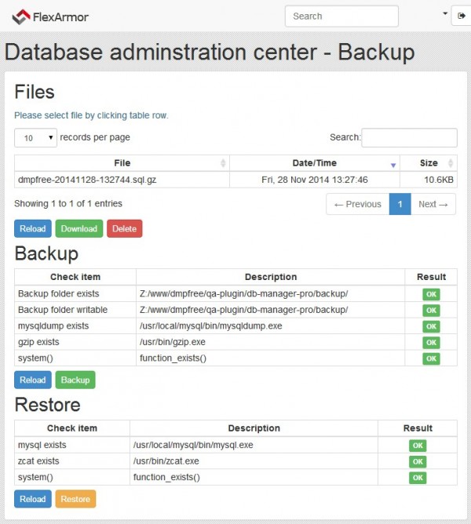Start a new database Backup
The image size is (471, 524).
[x=75, y=380]
